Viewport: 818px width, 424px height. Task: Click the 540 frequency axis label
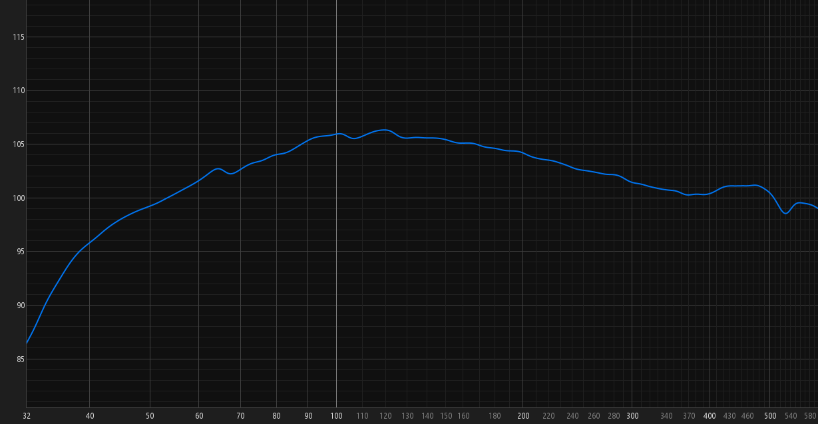[x=791, y=416]
